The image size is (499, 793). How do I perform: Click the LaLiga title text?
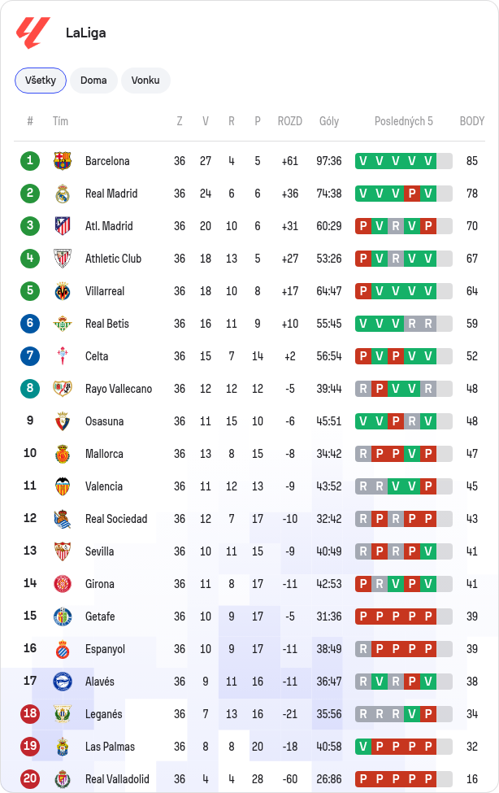[86, 33]
